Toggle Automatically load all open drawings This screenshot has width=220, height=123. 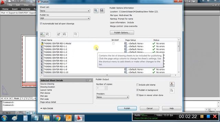41,24
